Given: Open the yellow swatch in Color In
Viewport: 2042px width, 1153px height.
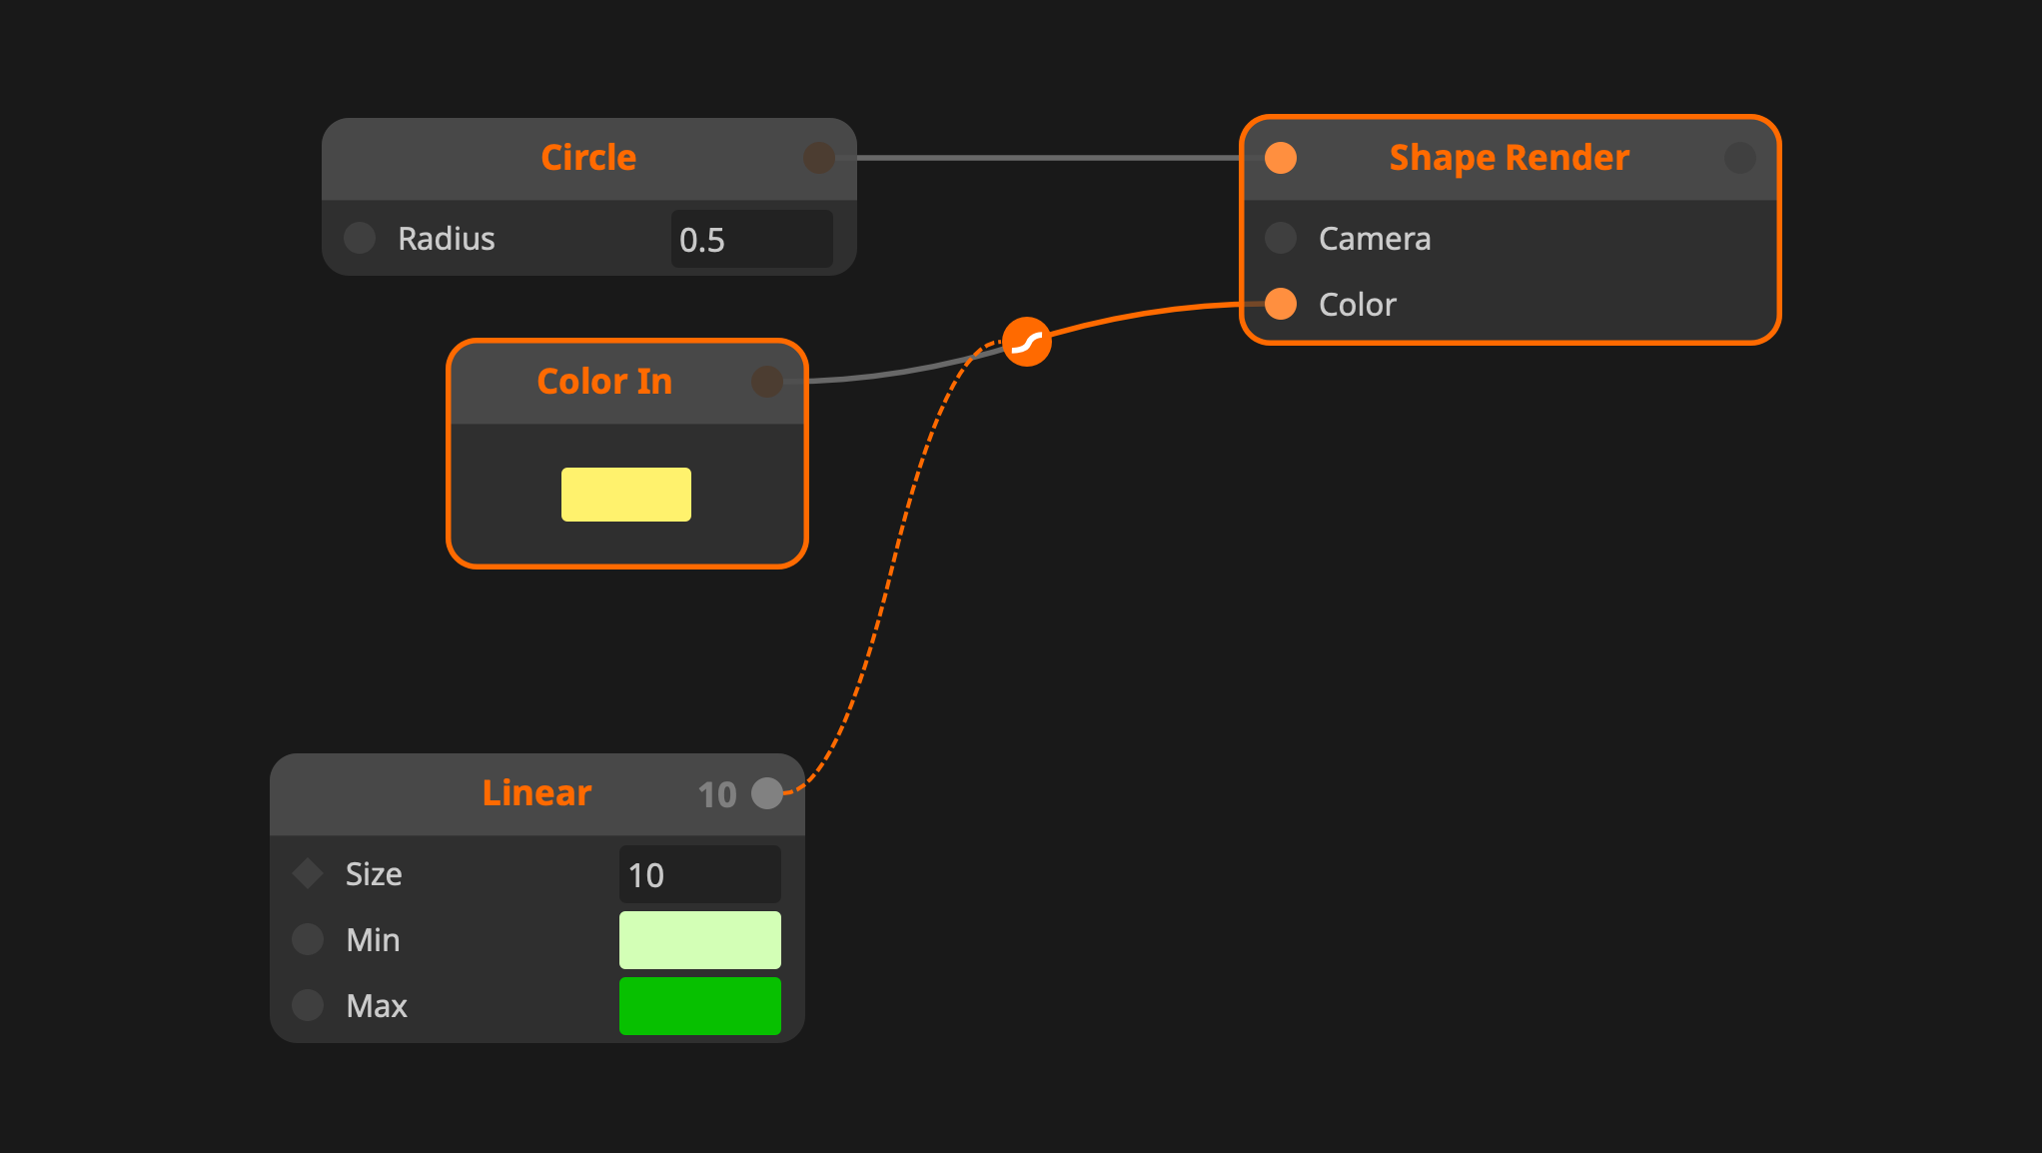Looking at the screenshot, I should click(625, 495).
